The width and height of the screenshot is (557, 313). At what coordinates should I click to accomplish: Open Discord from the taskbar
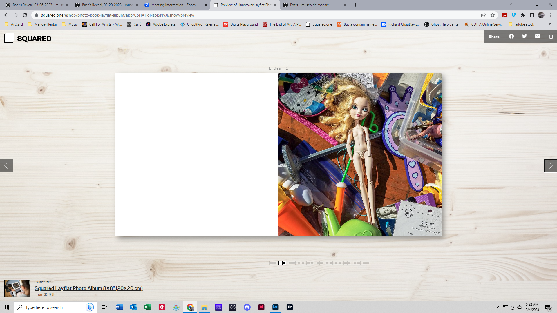(x=247, y=307)
